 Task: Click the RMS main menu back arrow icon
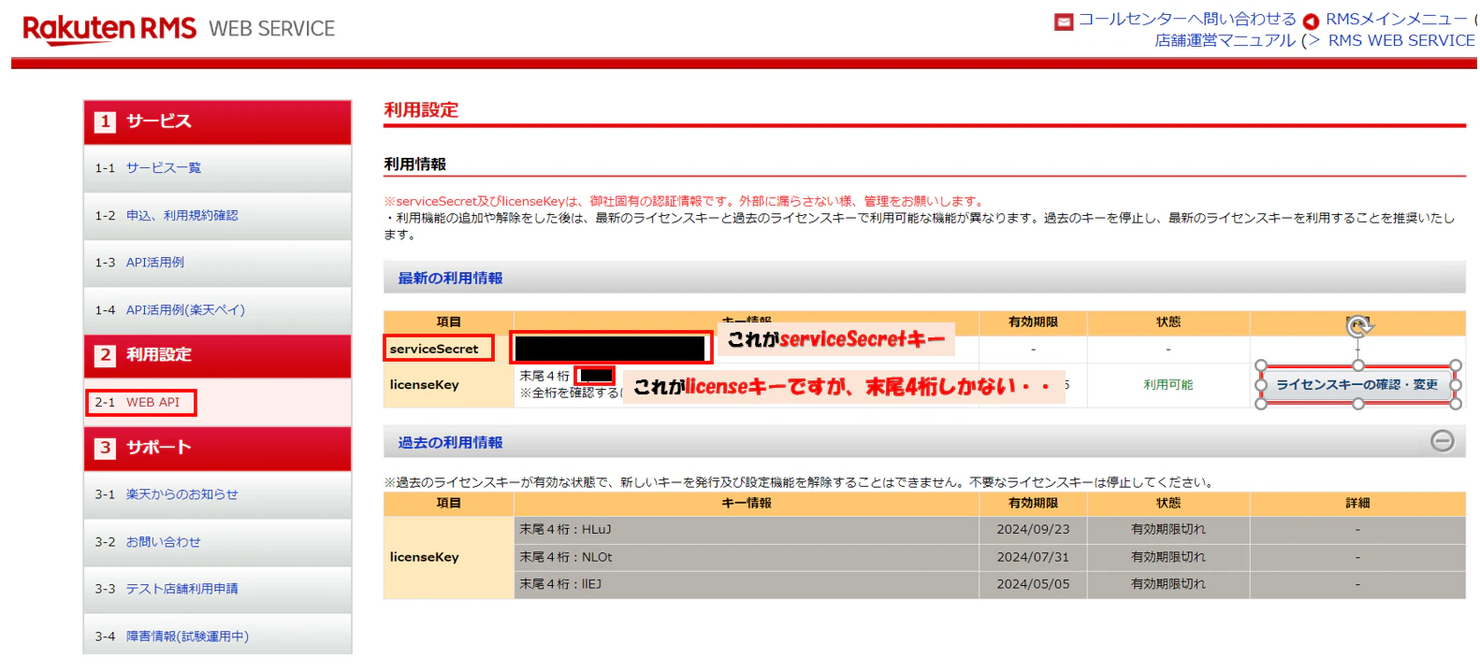[1311, 21]
